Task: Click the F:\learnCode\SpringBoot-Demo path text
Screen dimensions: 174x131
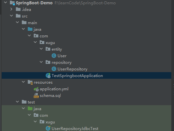Action: [85, 3]
